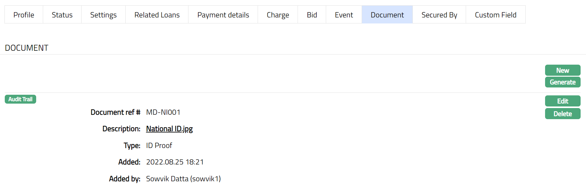Open the Profile tab
586x186 pixels.
(x=24, y=15)
